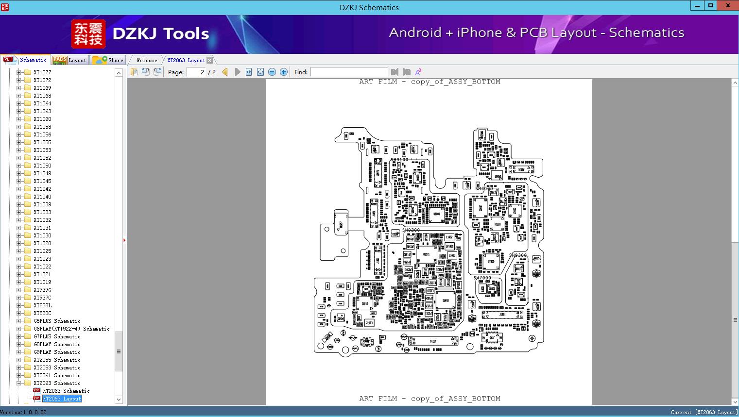Screen dimensions: 739x417
Task: Zoom in with the plus icon
Action: [284, 72]
